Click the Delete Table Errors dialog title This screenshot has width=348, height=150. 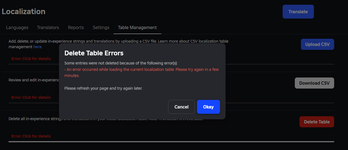(x=94, y=53)
